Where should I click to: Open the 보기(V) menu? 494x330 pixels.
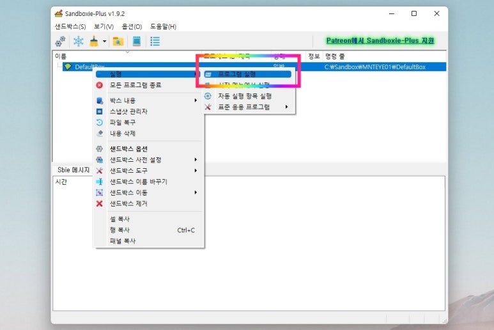coord(104,26)
